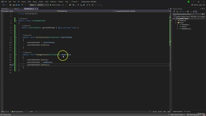Collapse the Assembly-CSharp project node
206x116 pixels.
click(x=174, y=19)
